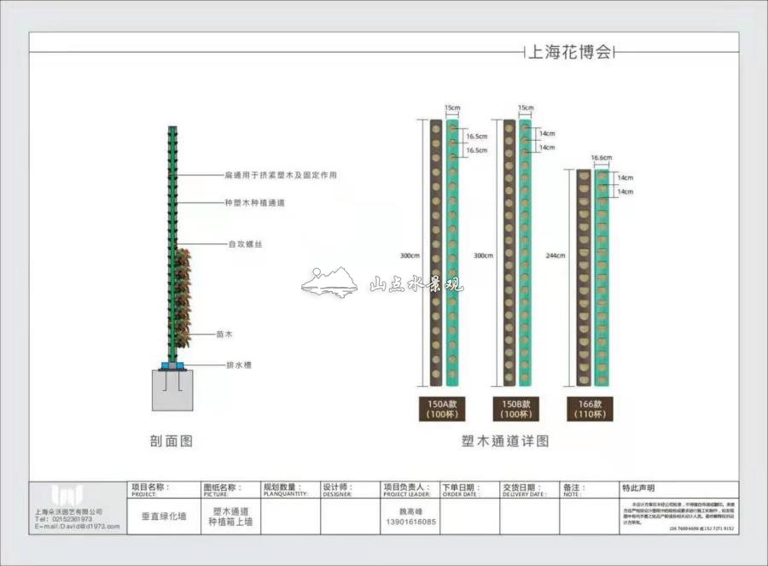This screenshot has height=566, width=768.
Task: Click the brown 150B planting channel strip
Action: 509,254
